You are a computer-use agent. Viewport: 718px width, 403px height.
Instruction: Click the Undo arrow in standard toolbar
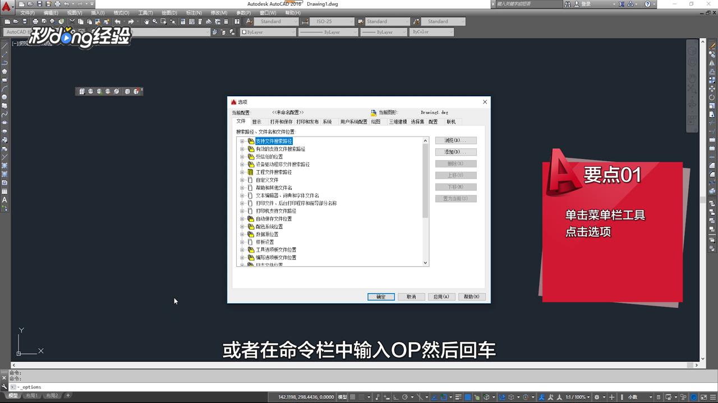pyautogui.click(x=117, y=22)
